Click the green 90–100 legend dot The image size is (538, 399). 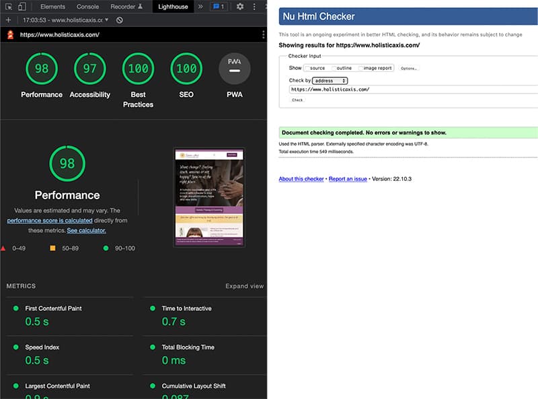[x=106, y=248]
